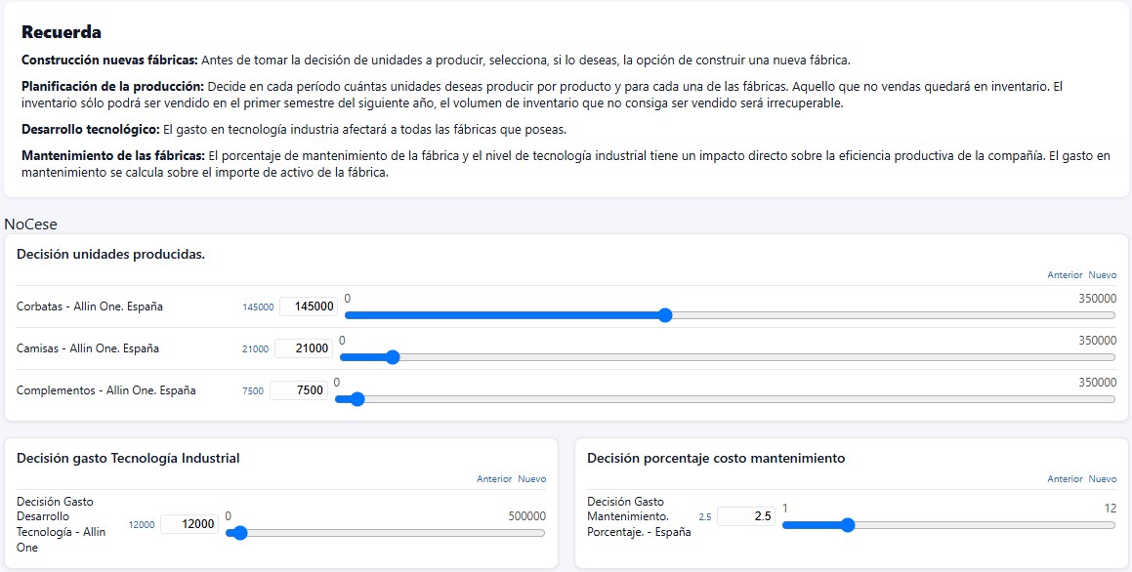Click the Complementos units input field
This screenshot has height=572, width=1132.
click(x=299, y=390)
